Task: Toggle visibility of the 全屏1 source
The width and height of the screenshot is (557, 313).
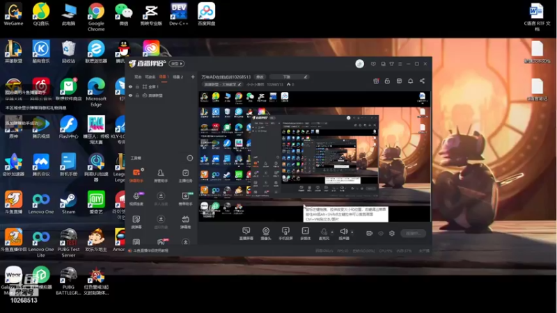Action: coord(130,86)
